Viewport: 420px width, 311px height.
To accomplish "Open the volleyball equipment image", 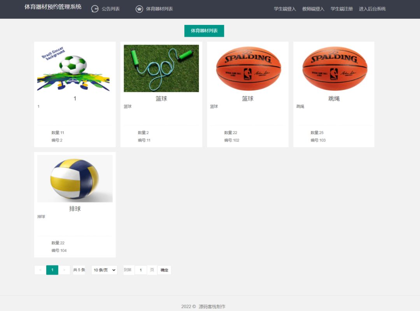I will [x=75, y=179].
